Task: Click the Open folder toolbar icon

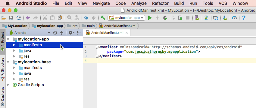Action: [4, 18]
